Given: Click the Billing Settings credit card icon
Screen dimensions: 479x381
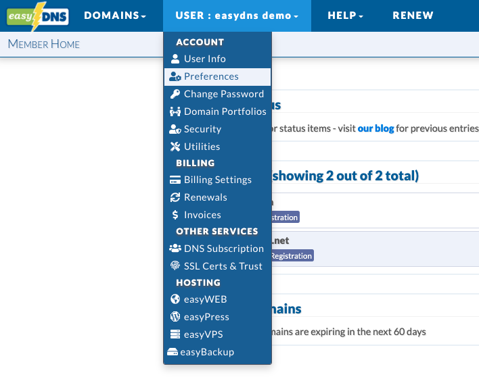Looking at the screenshot, I should click(175, 180).
